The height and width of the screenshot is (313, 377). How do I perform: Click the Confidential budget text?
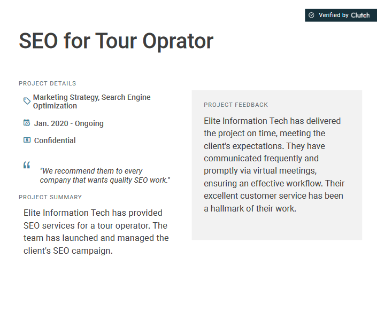point(55,140)
